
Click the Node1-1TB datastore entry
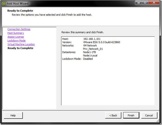tap(90, 52)
